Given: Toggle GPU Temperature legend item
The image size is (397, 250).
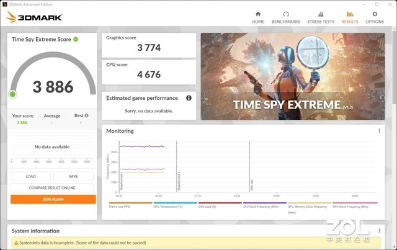Looking at the screenshot, I should (167, 206).
